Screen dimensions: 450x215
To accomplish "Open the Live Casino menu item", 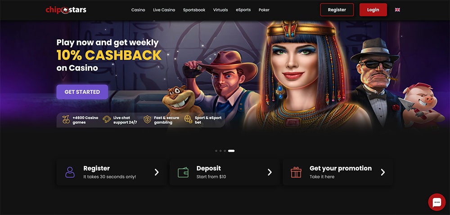I will click(x=164, y=10).
